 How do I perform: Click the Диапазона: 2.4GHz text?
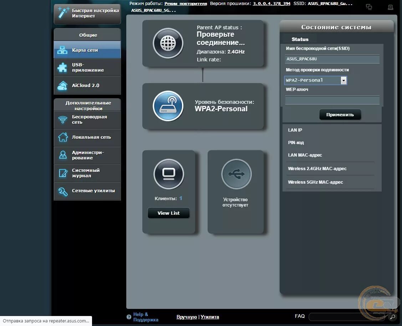click(x=221, y=52)
